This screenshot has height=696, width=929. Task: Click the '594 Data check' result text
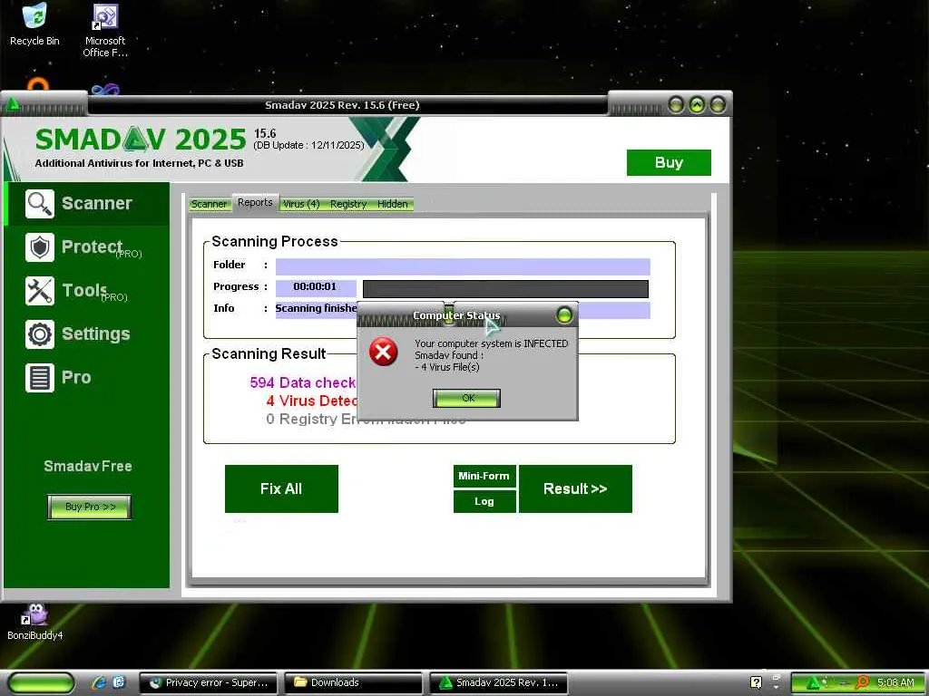pyautogui.click(x=303, y=383)
